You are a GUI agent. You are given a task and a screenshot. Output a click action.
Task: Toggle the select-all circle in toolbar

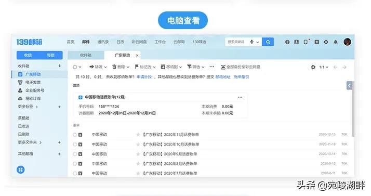75,67
